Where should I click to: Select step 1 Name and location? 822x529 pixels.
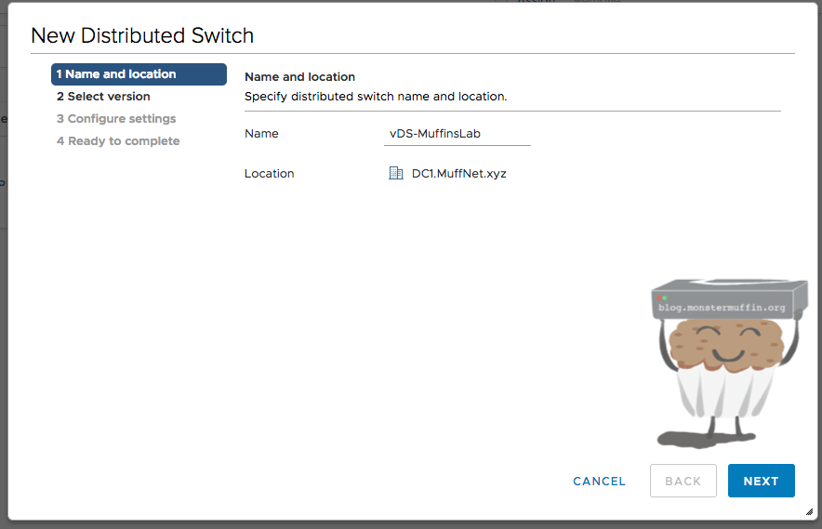(x=139, y=74)
